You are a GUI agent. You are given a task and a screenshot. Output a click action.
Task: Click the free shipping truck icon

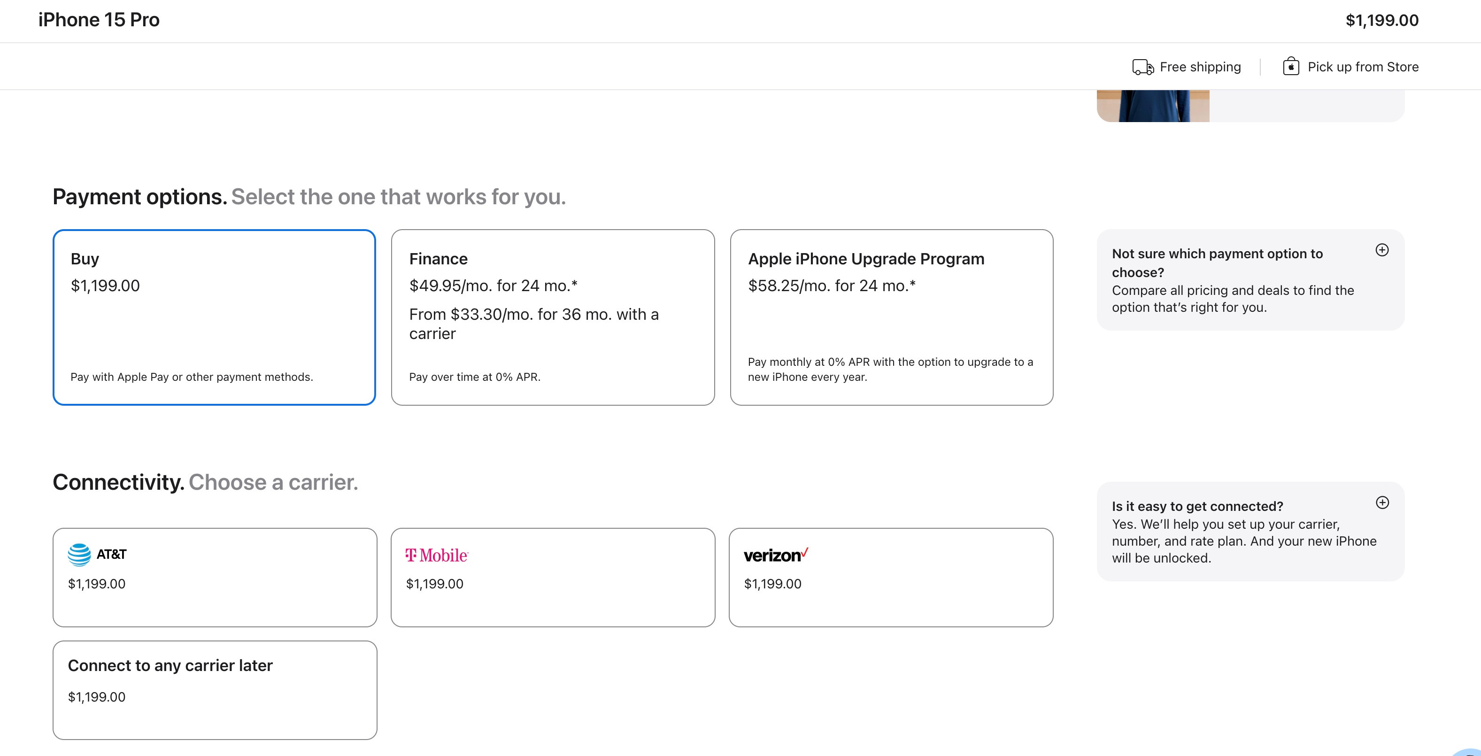(1142, 67)
